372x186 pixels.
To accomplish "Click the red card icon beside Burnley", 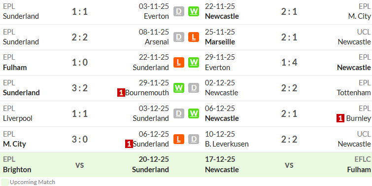I will [340, 118].
